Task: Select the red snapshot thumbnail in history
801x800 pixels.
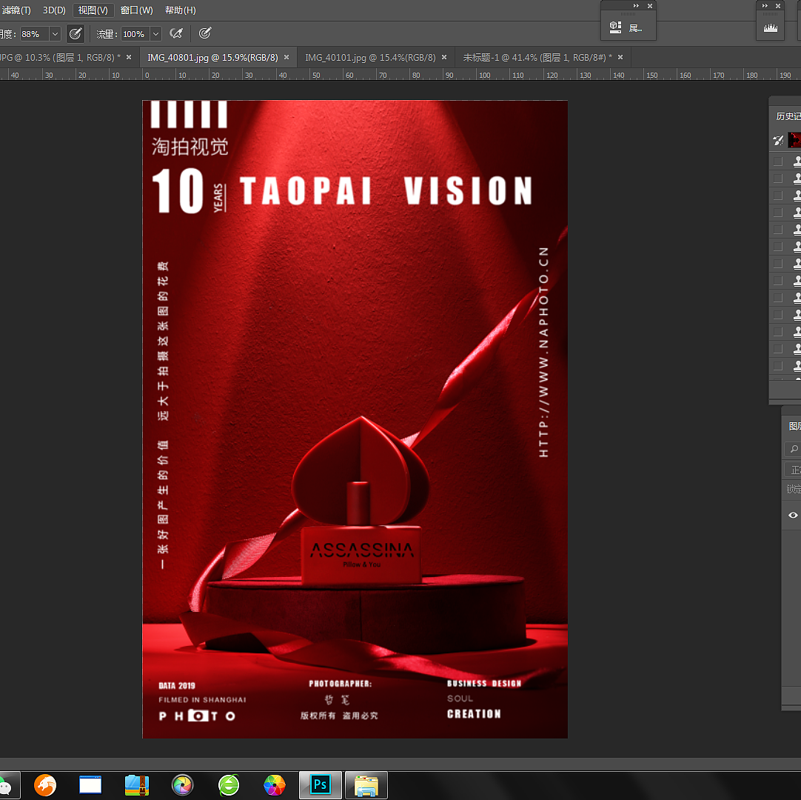Action: coord(794,139)
